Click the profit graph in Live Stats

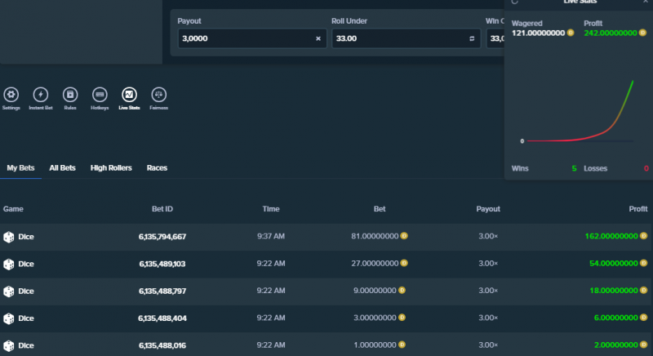tap(580, 112)
